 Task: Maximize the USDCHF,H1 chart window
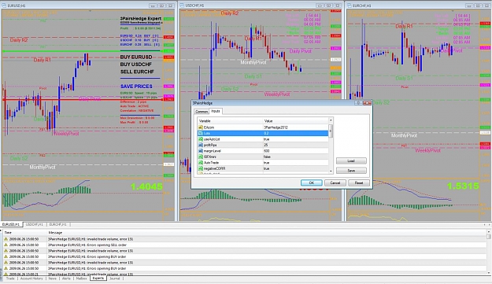(328, 6)
